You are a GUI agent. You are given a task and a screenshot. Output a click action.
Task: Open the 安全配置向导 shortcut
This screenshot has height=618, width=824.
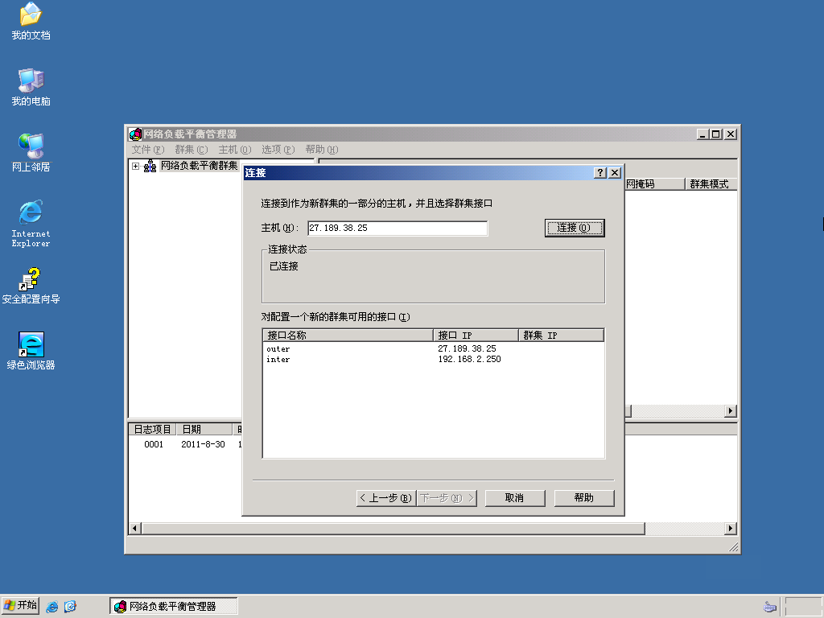[x=31, y=286]
